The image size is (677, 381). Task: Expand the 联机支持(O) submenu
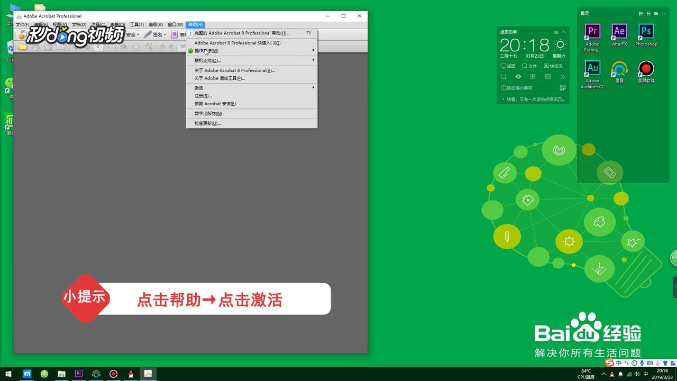(x=252, y=60)
